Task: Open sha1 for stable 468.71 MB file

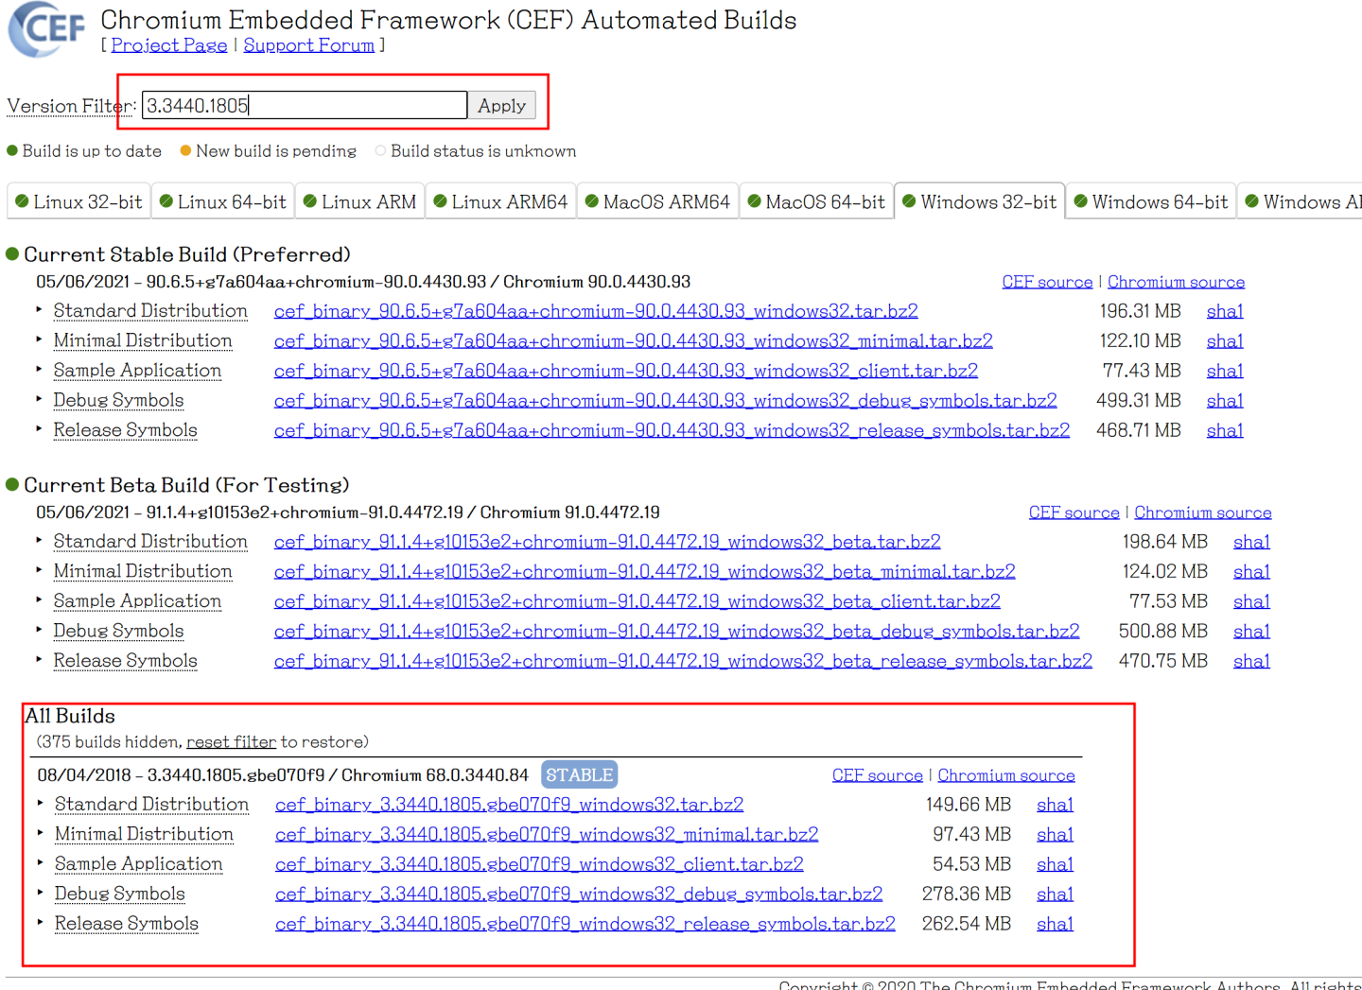Action: 1225,430
